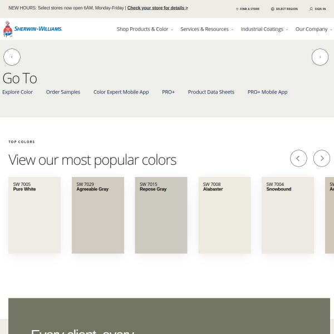334x334 pixels.
Task: Click the Sign In person icon
Action: coord(311,9)
